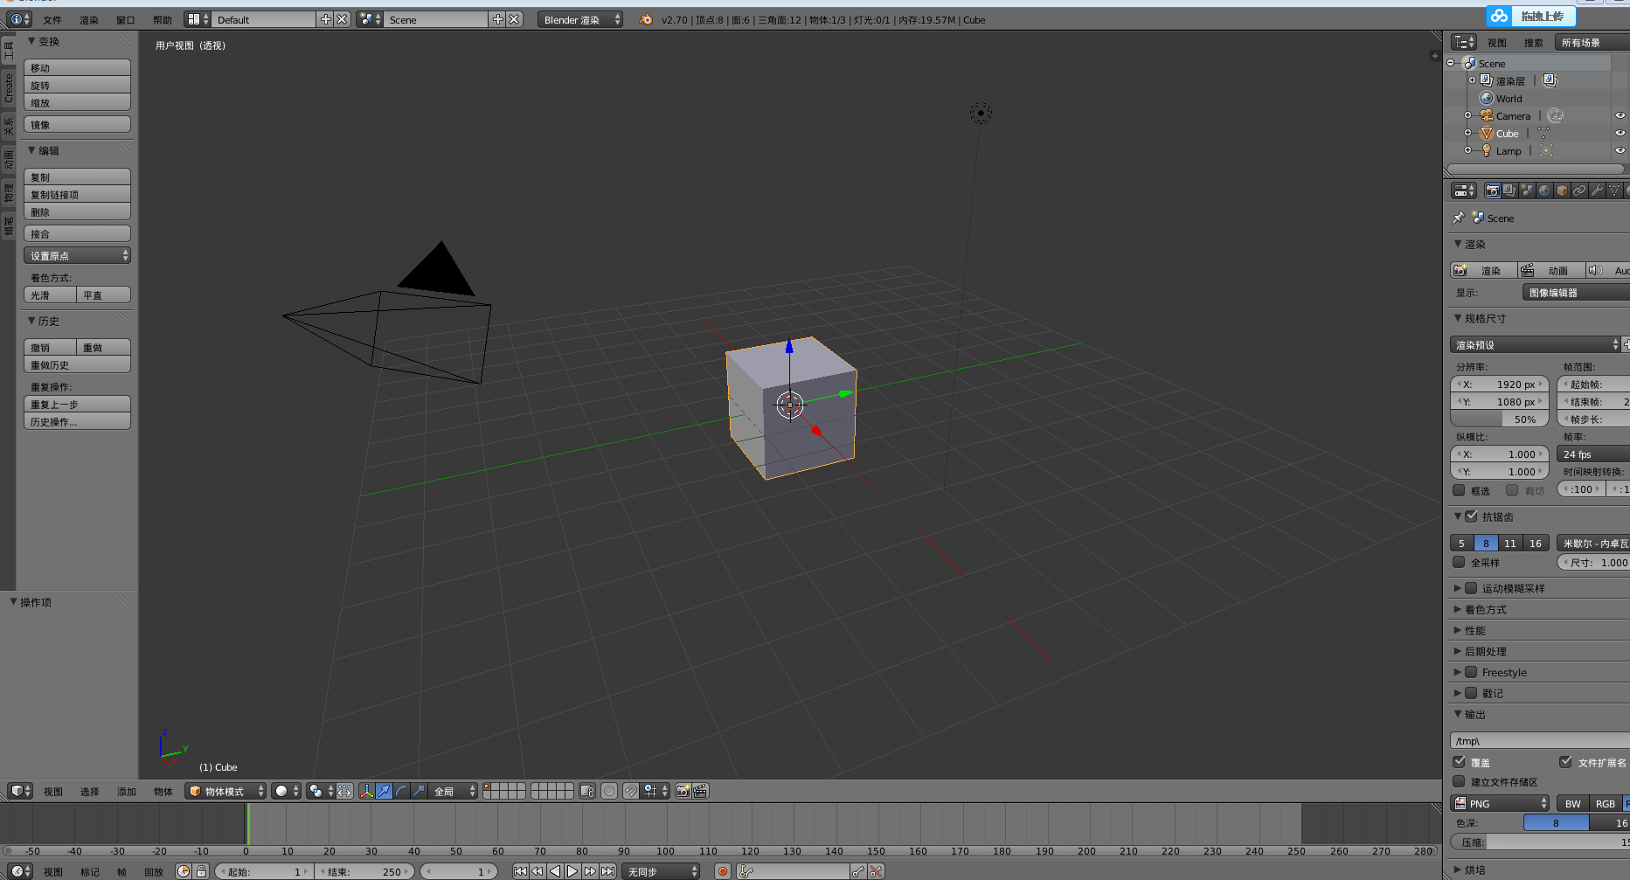Click the OpenGL render camera icon
This screenshot has height=880, width=1630.
coord(683,791)
